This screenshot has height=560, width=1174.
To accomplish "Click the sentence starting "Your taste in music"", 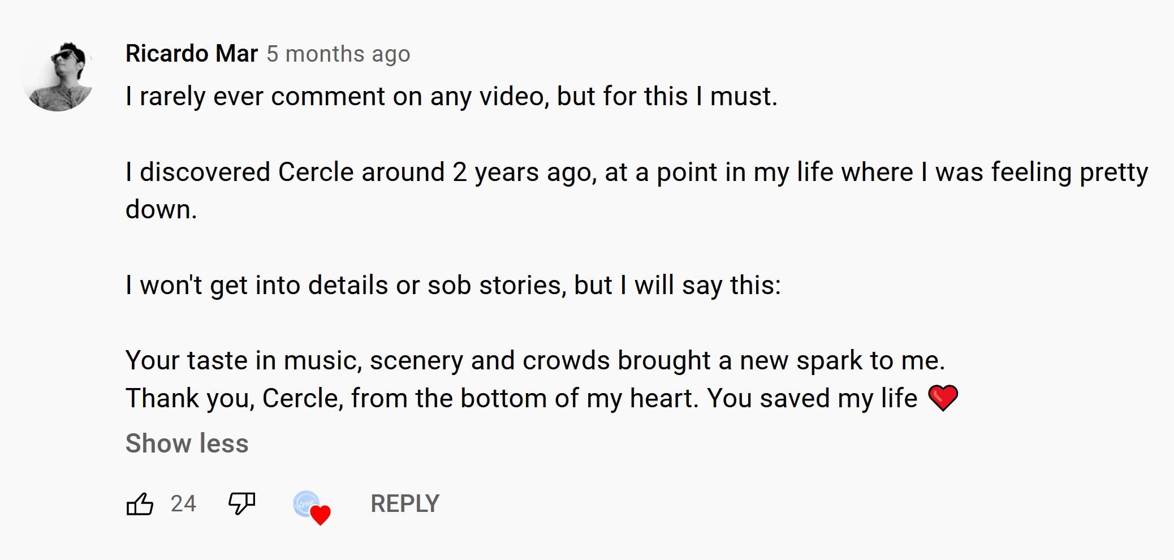I will click(534, 360).
